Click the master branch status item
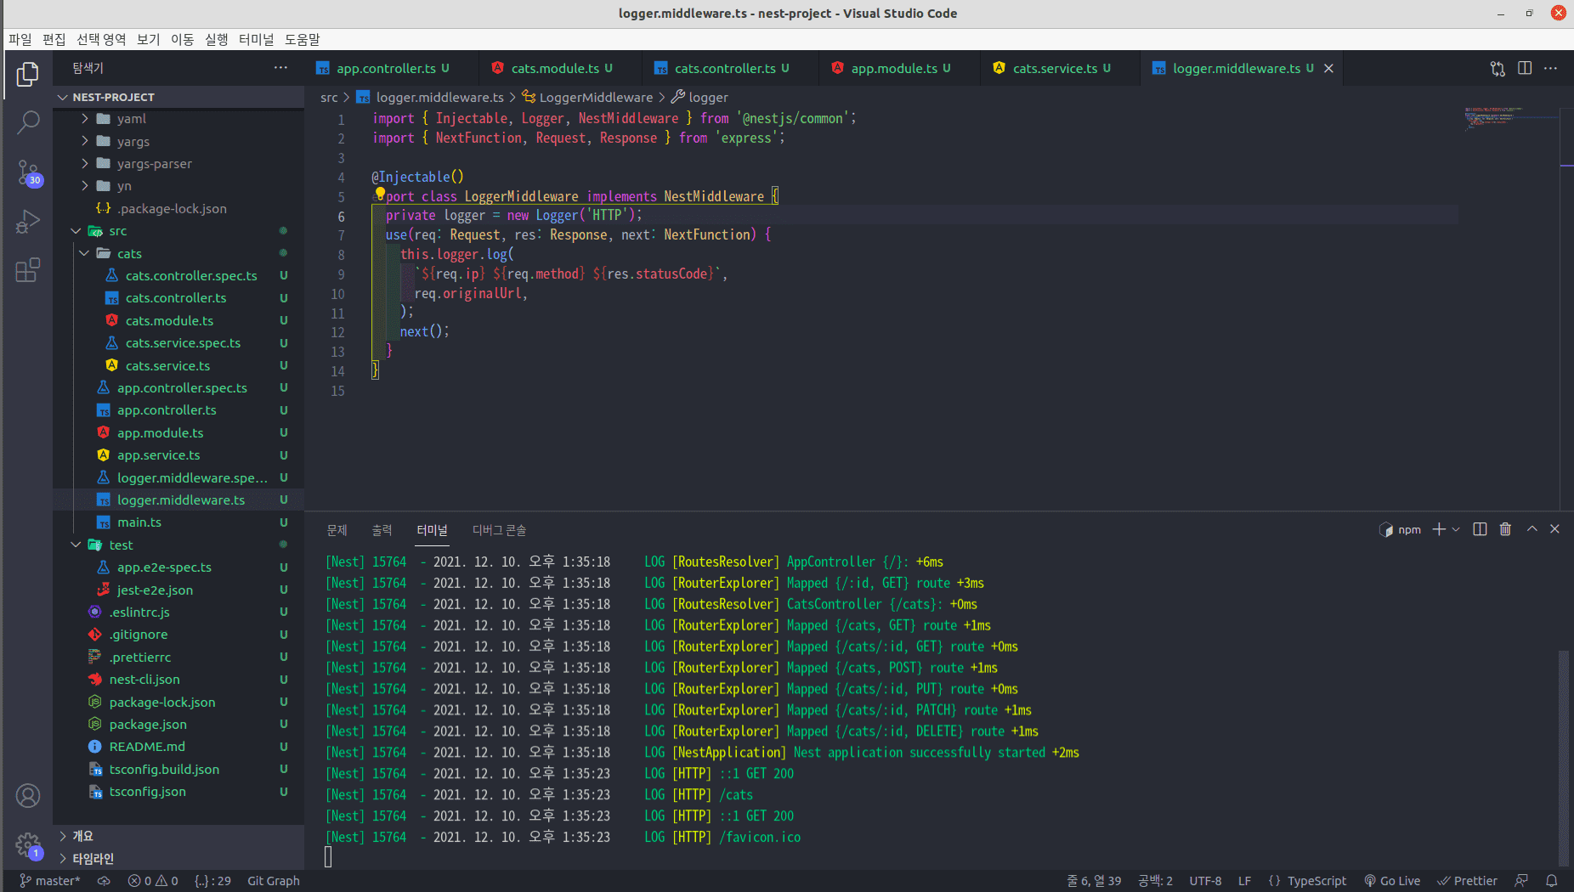 pos(49,881)
